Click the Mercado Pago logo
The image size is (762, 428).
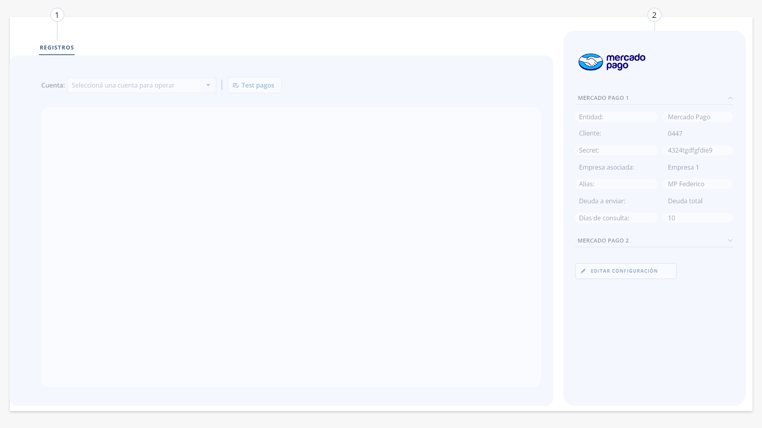612,62
